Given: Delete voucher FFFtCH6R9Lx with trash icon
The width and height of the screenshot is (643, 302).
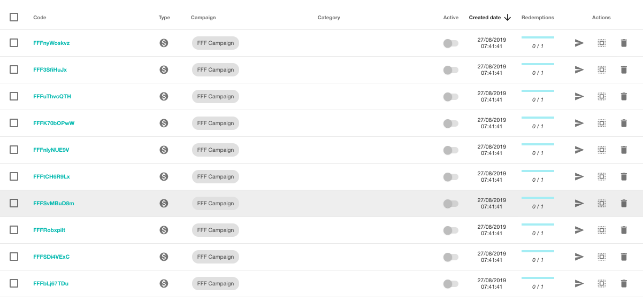Looking at the screenshot, I should pyautogui.click(x=623, y=176).
